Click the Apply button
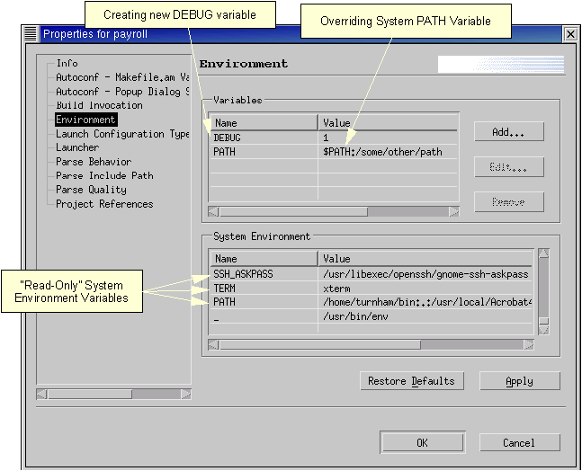Viewport: 582px width, 471px height. pos(519,381)
